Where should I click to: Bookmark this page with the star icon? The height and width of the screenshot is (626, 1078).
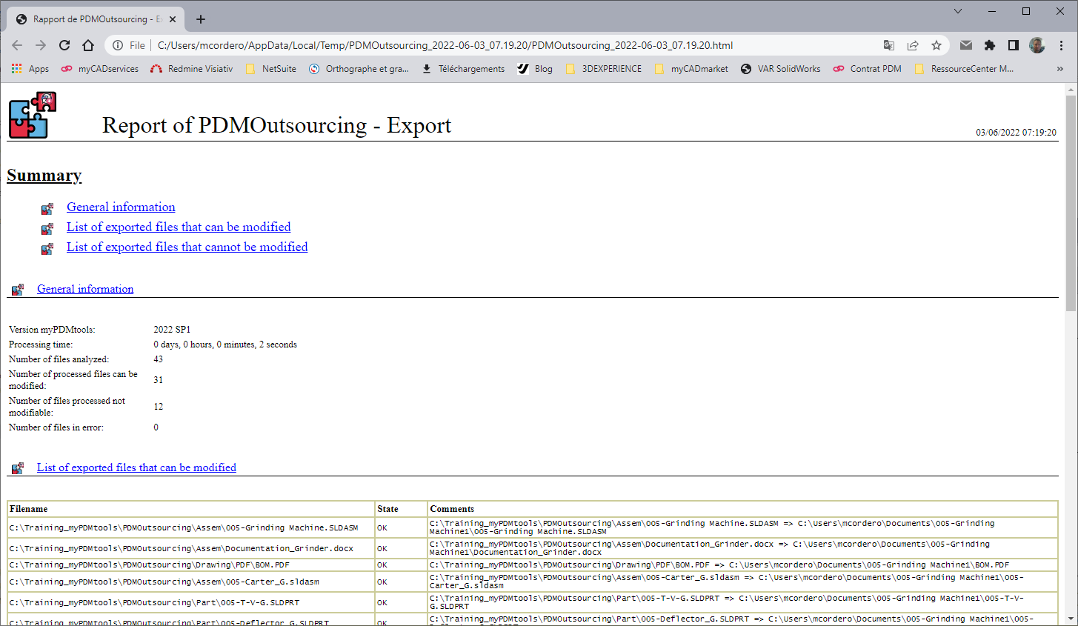click(x=936, y=45)
